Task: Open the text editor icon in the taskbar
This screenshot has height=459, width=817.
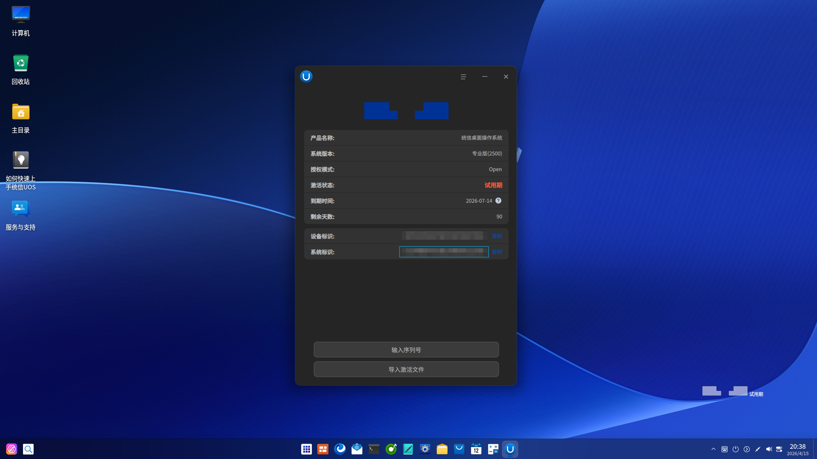Action: [408, 449]
